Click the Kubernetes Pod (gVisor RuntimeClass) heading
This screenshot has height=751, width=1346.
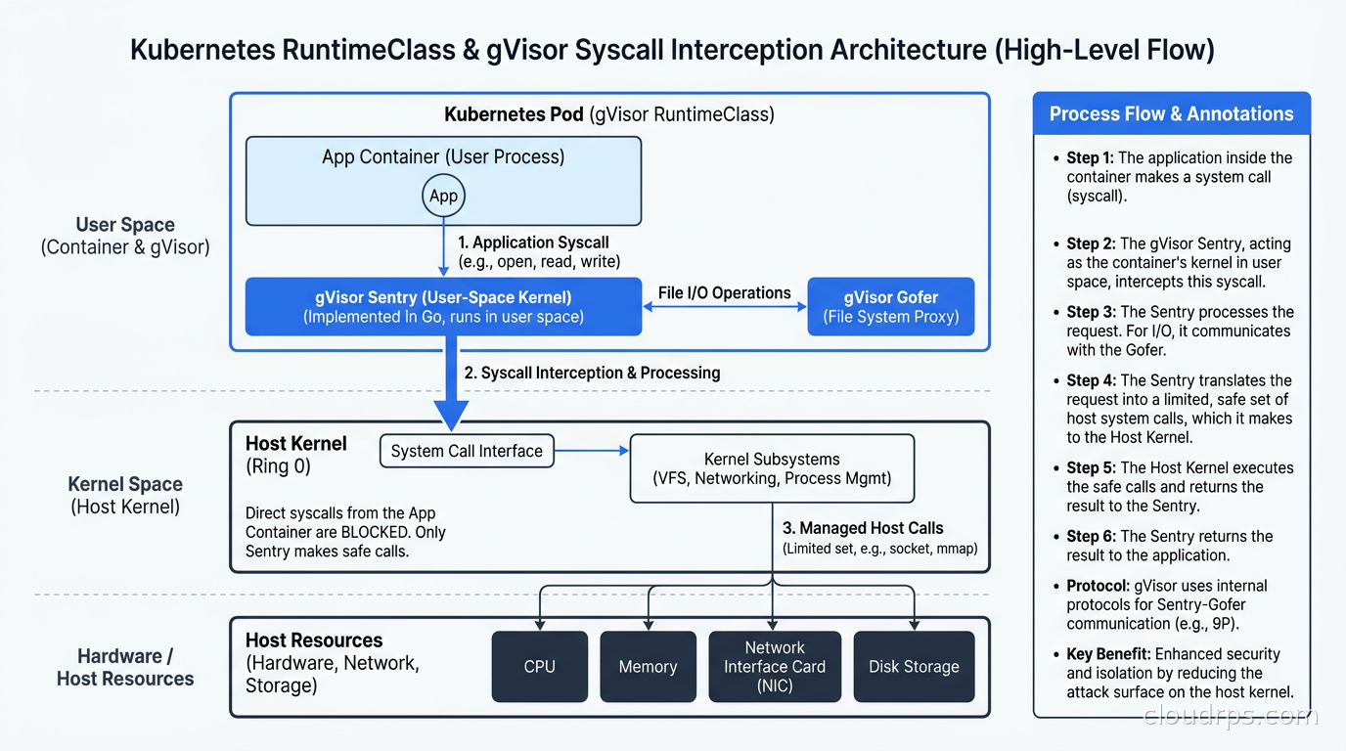pyautogui.click(x=609, y=114)
